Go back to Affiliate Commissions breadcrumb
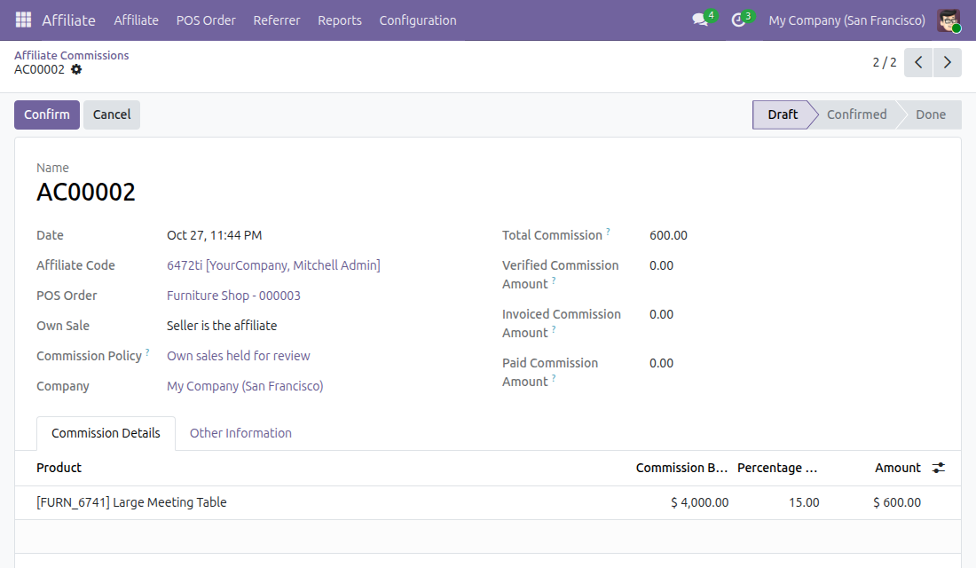 (x=72, y=55)
